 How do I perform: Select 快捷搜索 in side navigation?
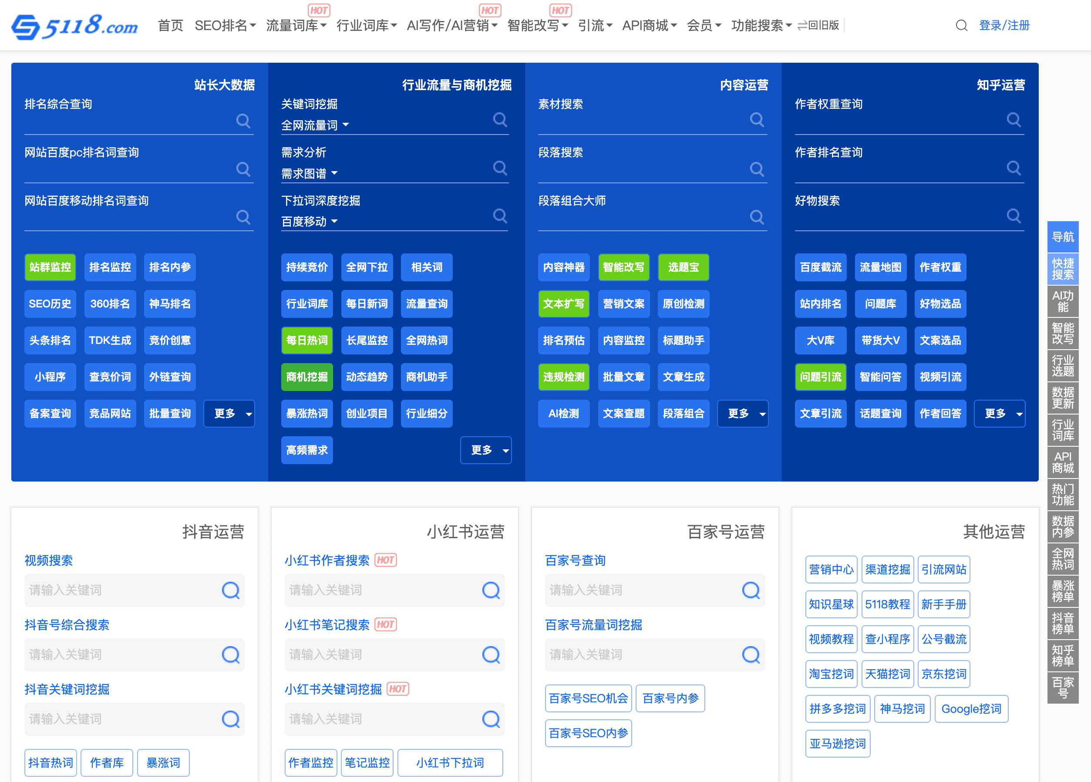(x=1063, y=269)
